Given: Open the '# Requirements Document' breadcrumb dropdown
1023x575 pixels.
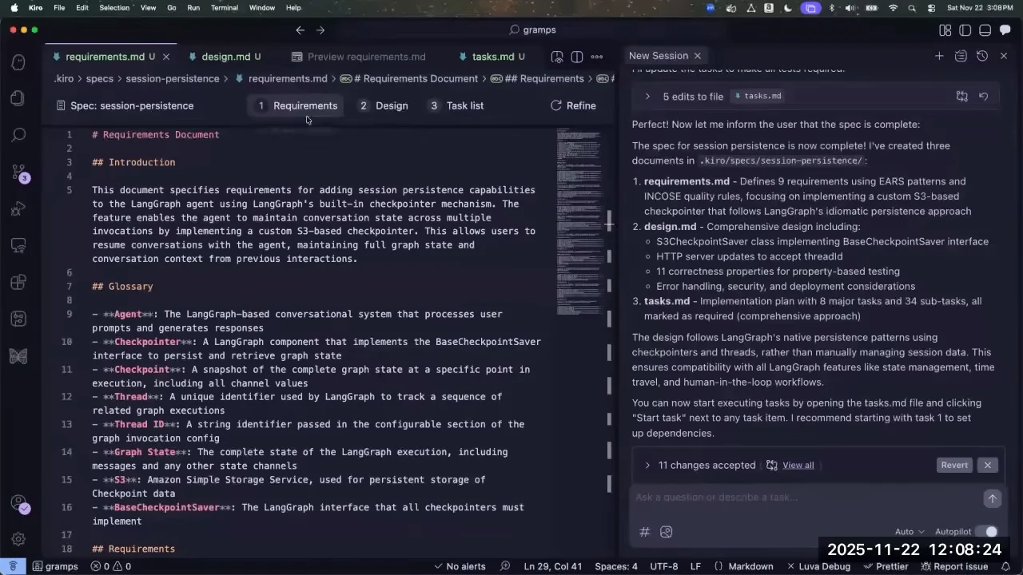Looking at the screenshot, I should (x=409, y=79).
